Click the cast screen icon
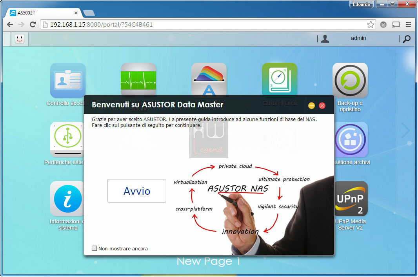The width and height of the screenshot is (418, 277). [396, 25]
